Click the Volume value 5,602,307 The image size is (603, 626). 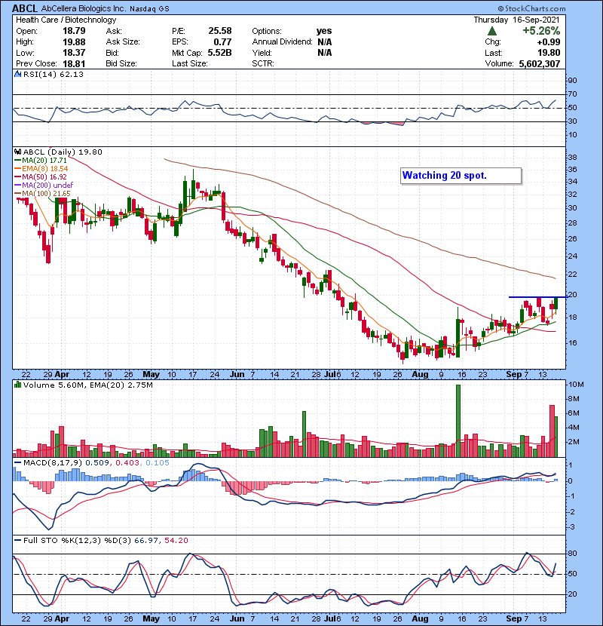540,63
